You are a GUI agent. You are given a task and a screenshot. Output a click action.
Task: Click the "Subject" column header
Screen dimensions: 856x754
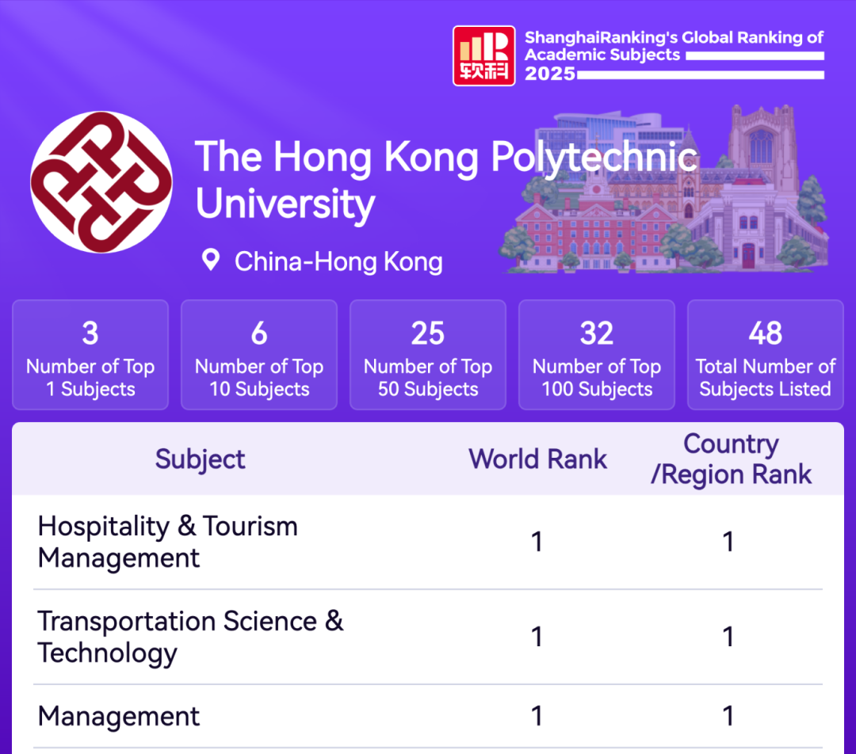tap(200, 459)
